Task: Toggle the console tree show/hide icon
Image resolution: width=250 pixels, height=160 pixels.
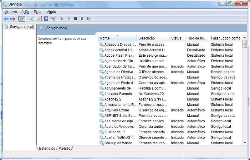Action: (22, 19)
